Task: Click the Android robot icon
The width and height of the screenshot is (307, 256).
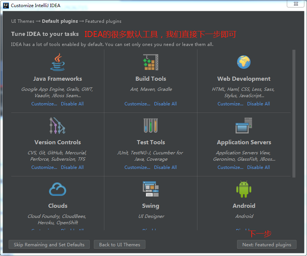Action: [x=244, y=189]
